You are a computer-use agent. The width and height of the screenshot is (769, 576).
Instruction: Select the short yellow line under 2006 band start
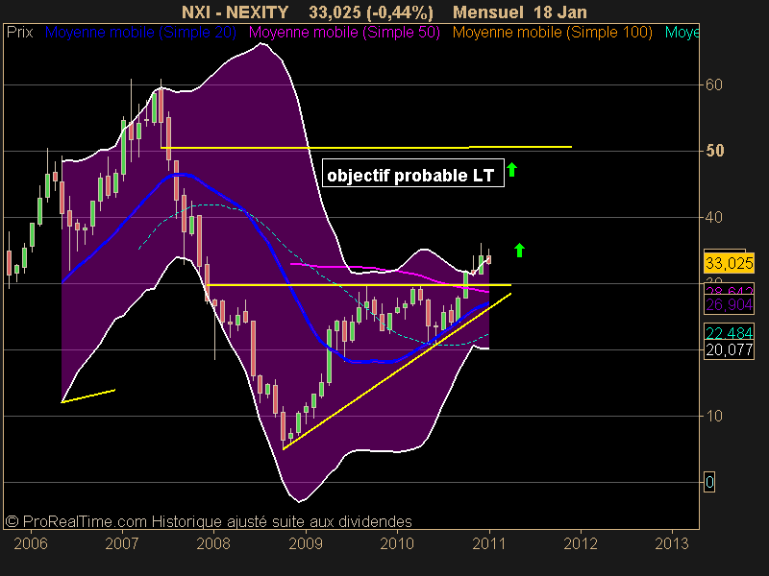coord(88,396)
